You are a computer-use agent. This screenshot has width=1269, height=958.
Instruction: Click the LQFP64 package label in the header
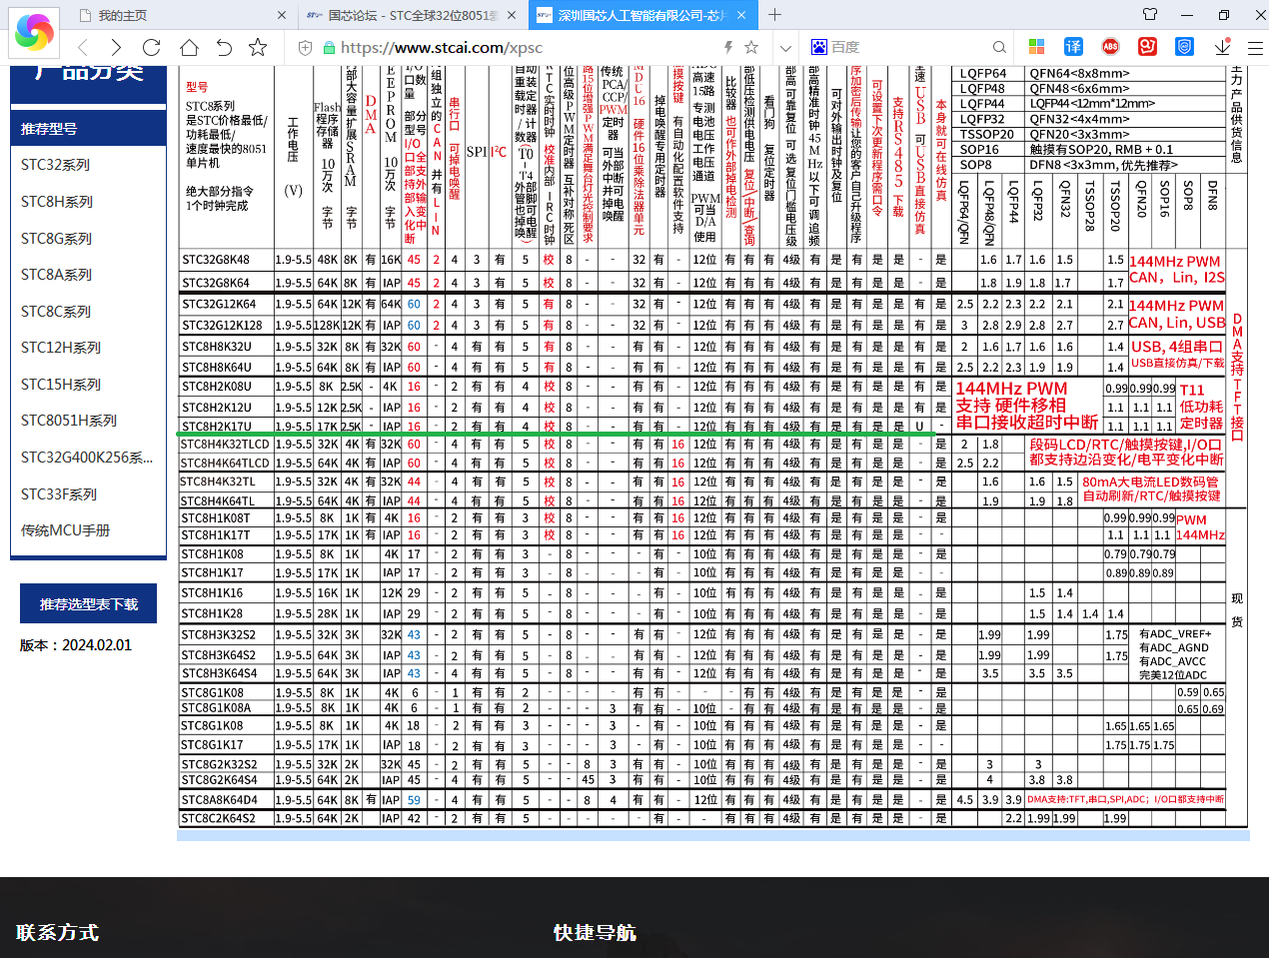(983, 73)
